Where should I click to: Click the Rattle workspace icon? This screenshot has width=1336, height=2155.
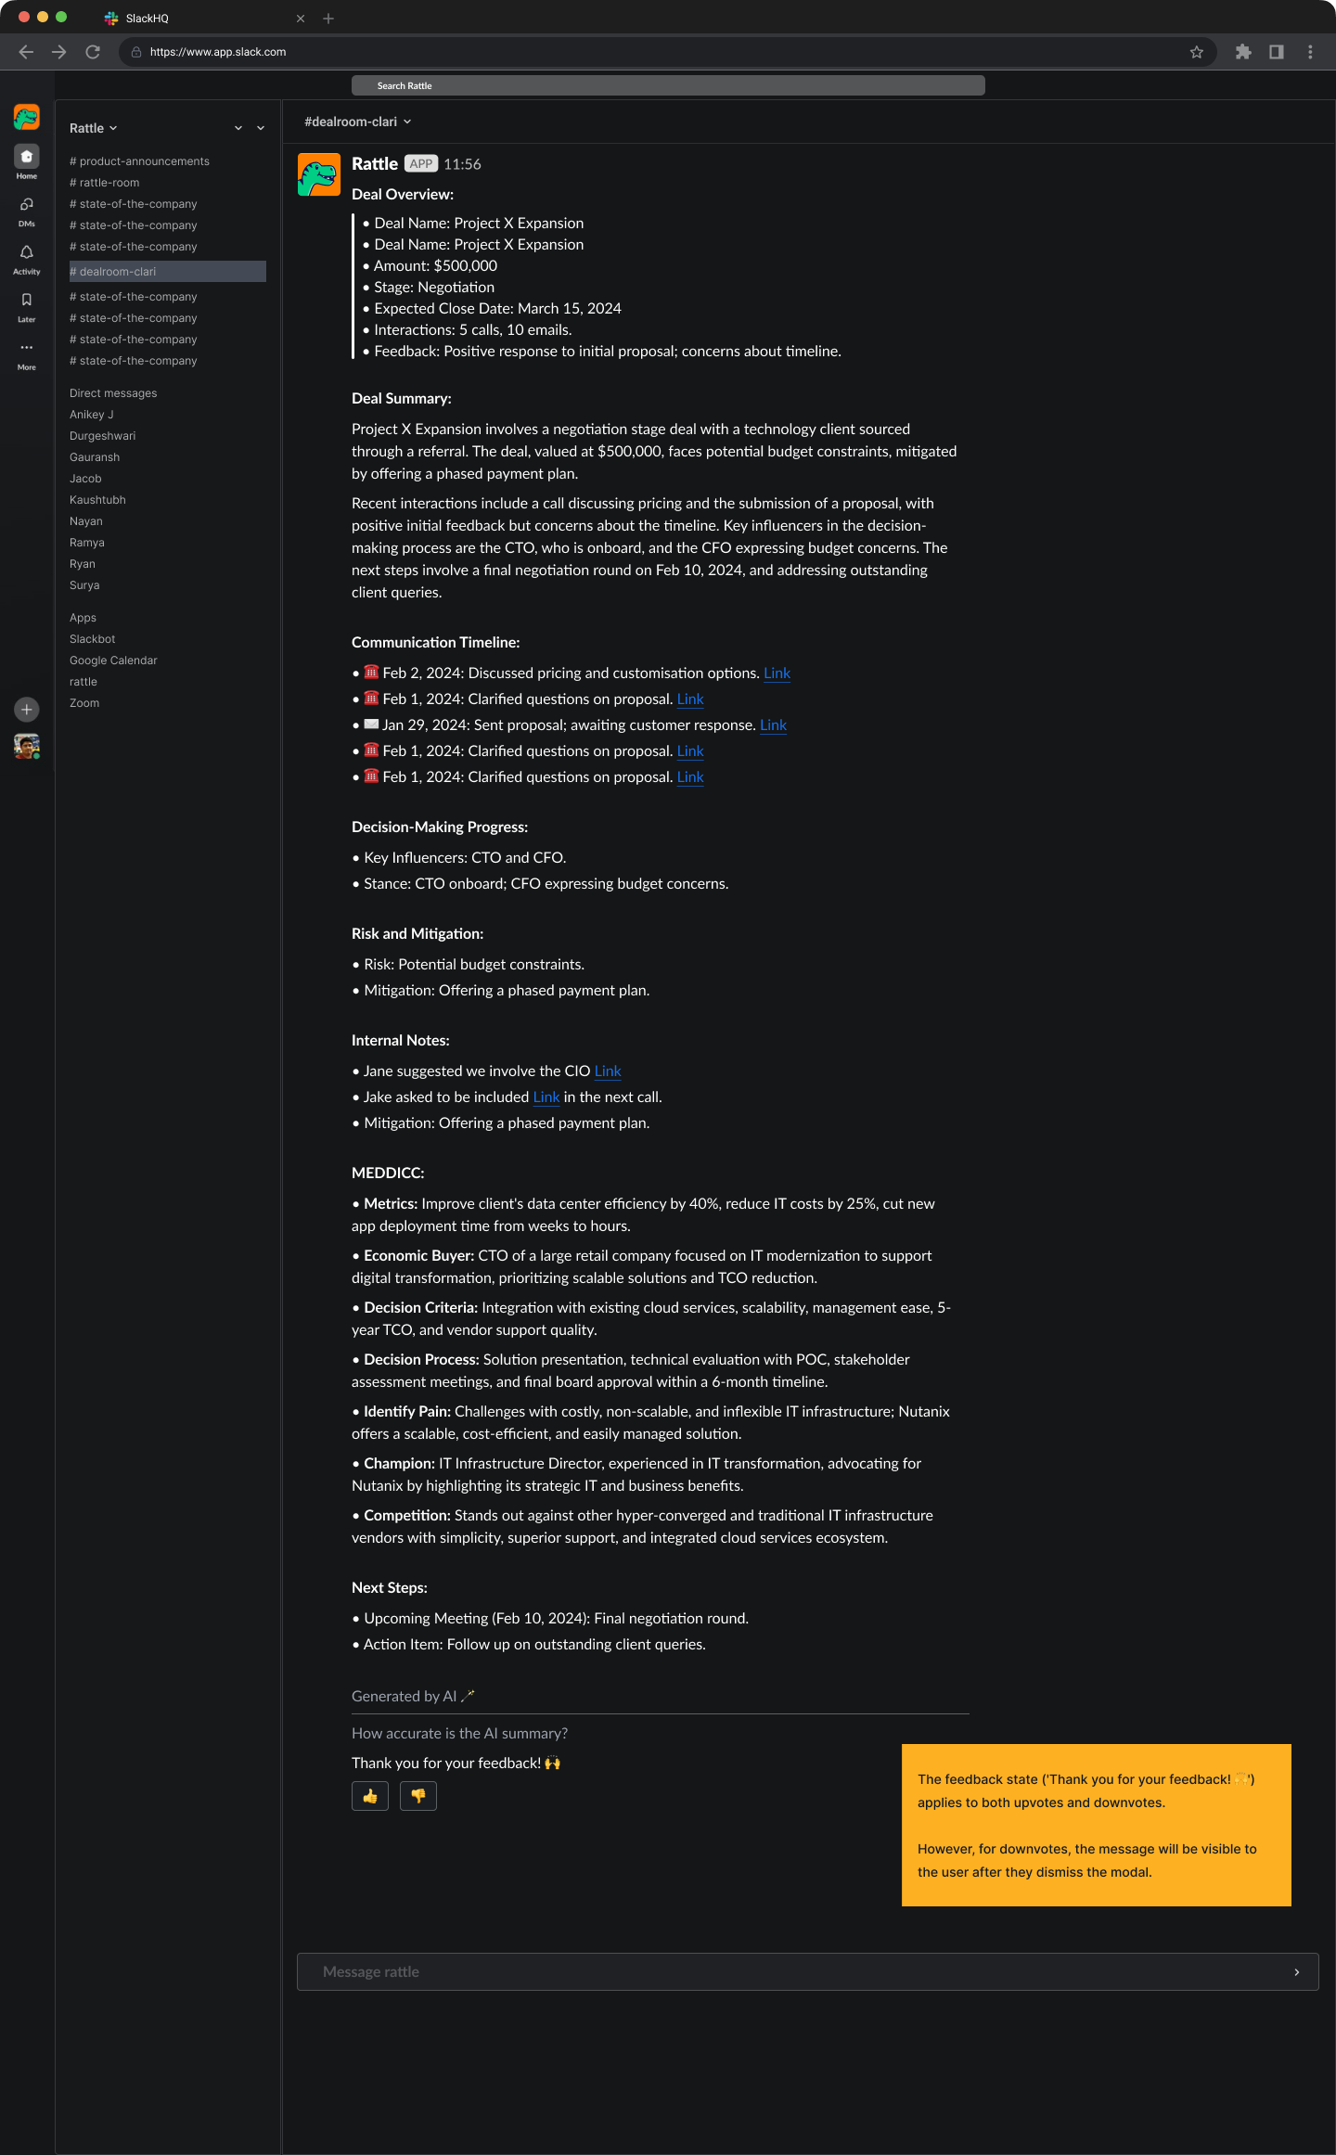(26, 117)
